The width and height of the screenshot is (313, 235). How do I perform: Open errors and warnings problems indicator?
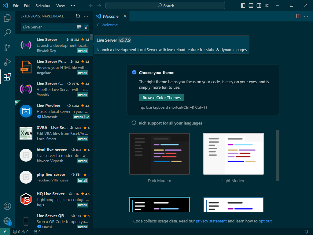pos(21,232)
